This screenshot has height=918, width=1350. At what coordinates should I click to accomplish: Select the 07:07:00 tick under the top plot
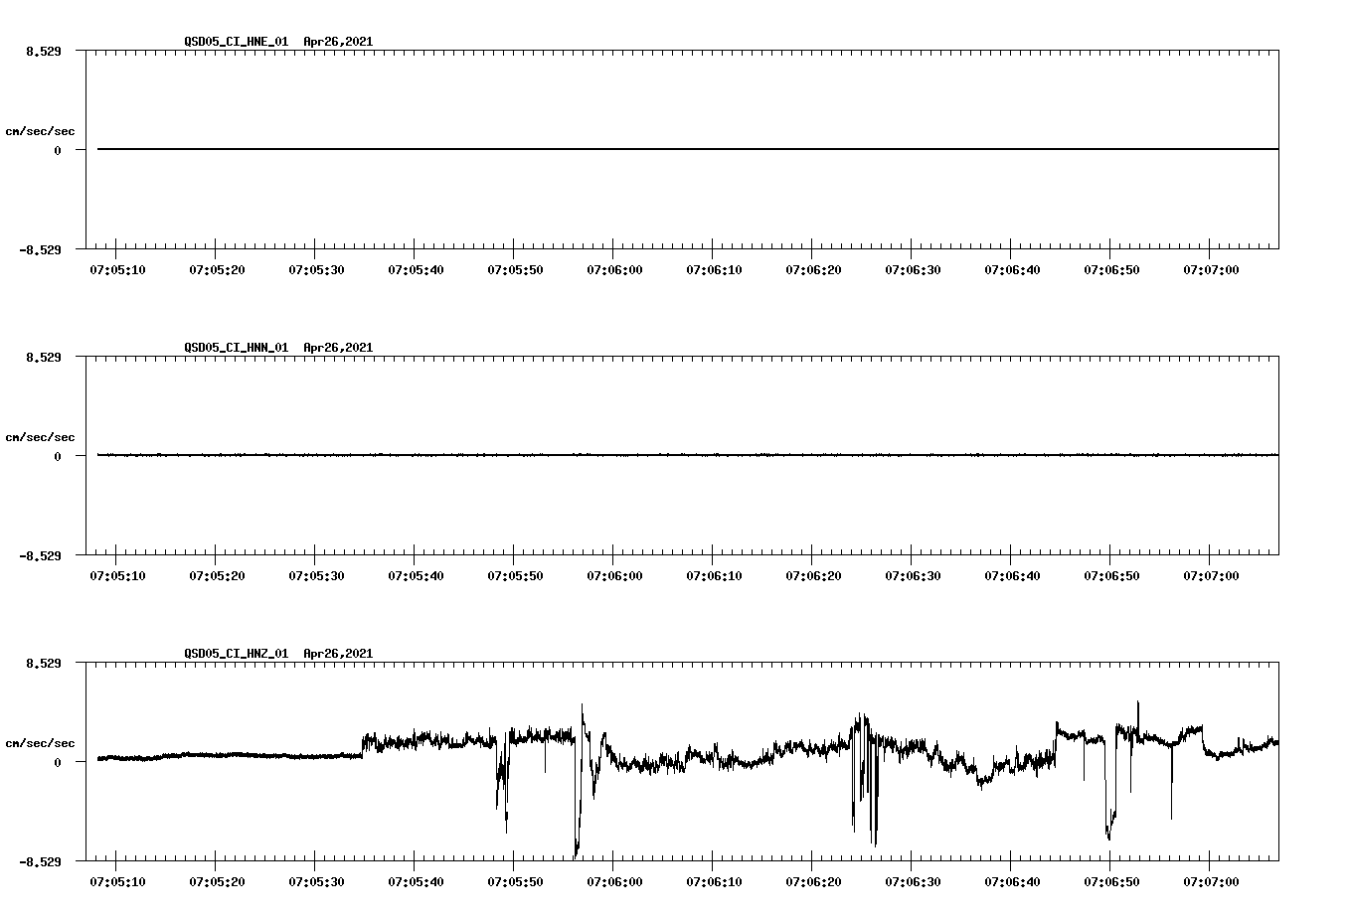pyautogui.click(x=1211, y=268)
